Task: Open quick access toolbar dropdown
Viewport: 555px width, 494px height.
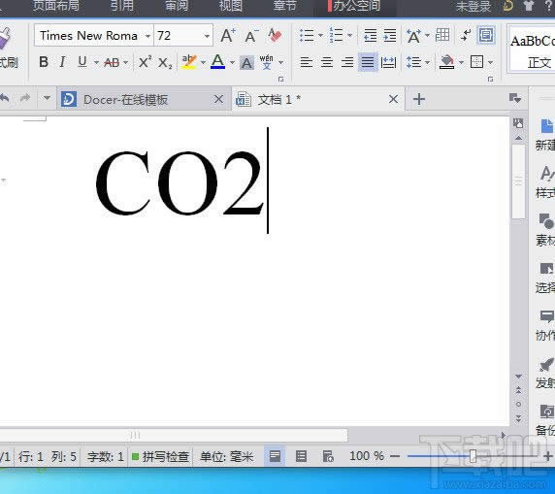Action: pos(47,98)
